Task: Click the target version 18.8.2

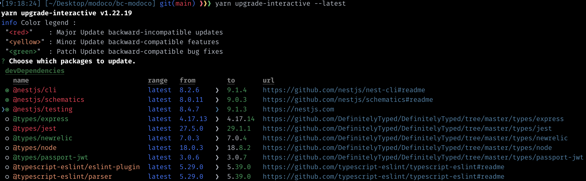Action: [x=239, y=148]
